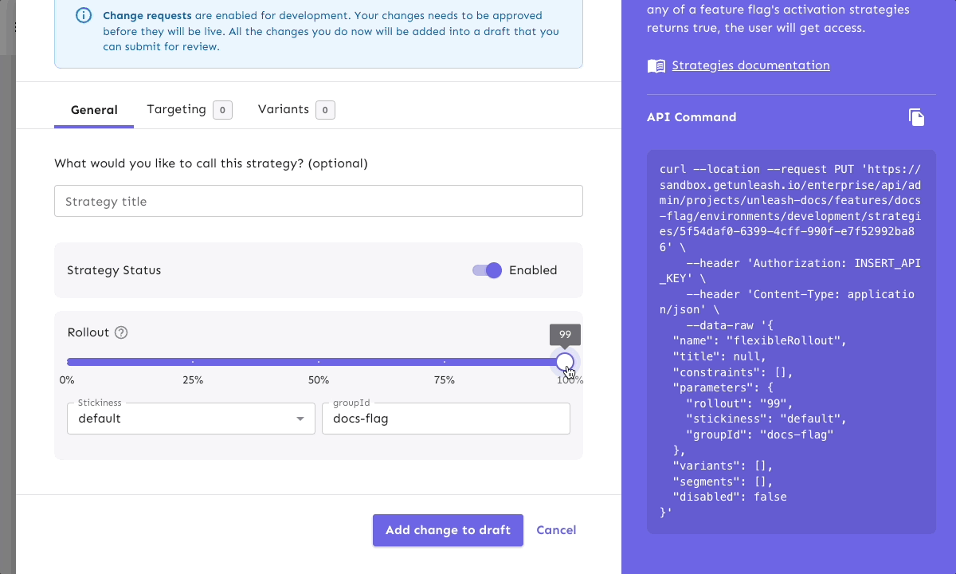Click the vertical dots menu at screen left edge
956x574 pixels.
14,26
